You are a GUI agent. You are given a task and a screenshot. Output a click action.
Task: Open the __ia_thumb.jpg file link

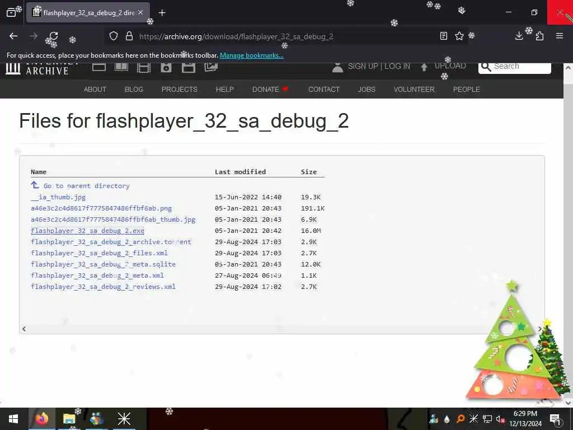pos(58,197)
